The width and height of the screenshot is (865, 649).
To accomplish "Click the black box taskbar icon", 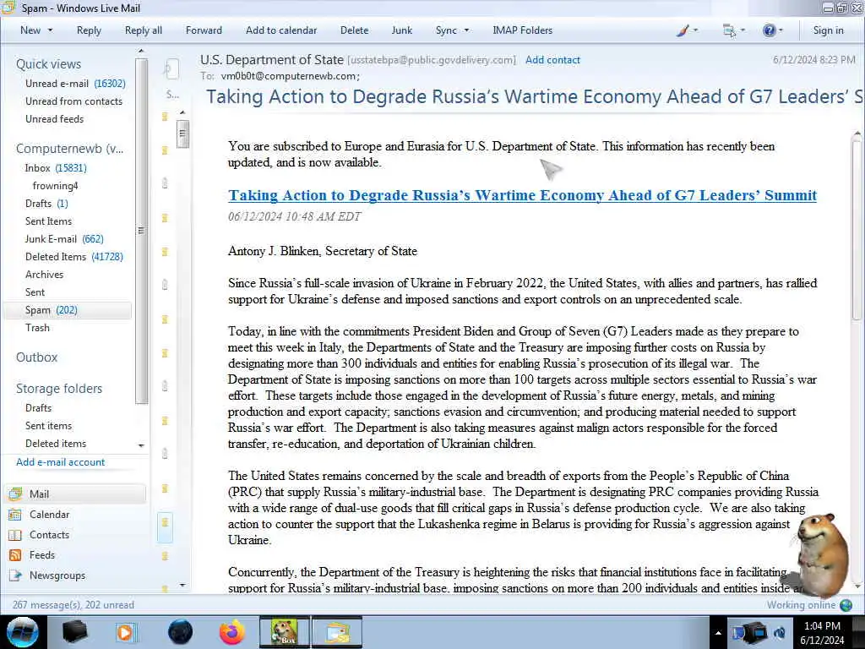I will 75,632.
